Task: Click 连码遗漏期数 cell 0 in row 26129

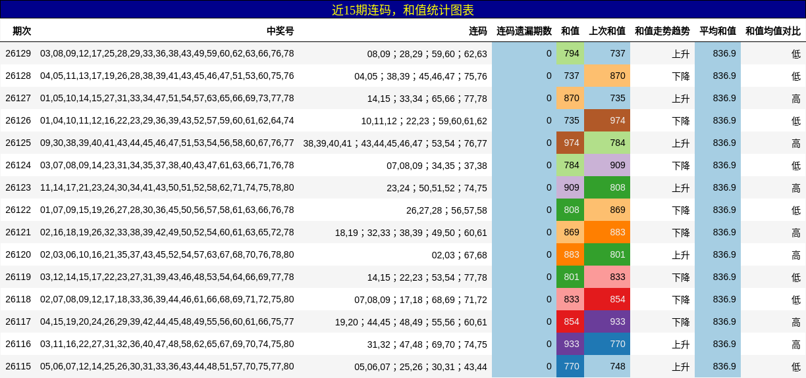Action: pyautogui.click(x=524, y=53)
